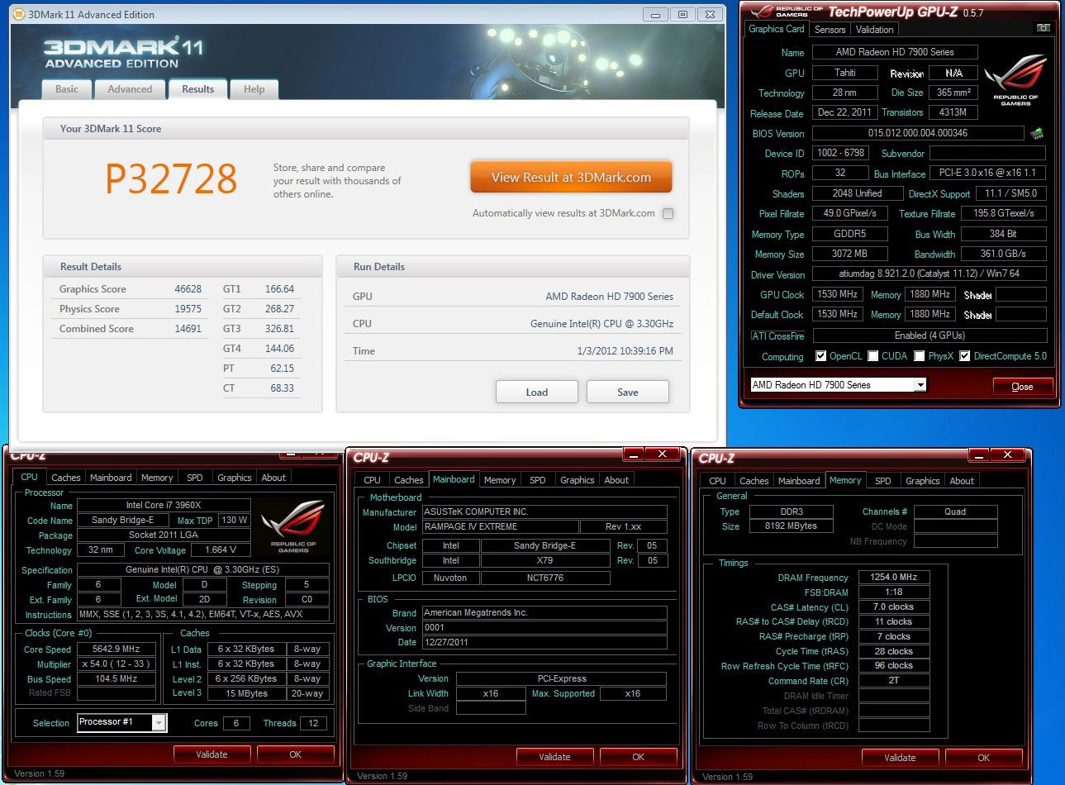
Task: Select CPU tab in the CPU-Z motherboard window
Action: (373, 480)
